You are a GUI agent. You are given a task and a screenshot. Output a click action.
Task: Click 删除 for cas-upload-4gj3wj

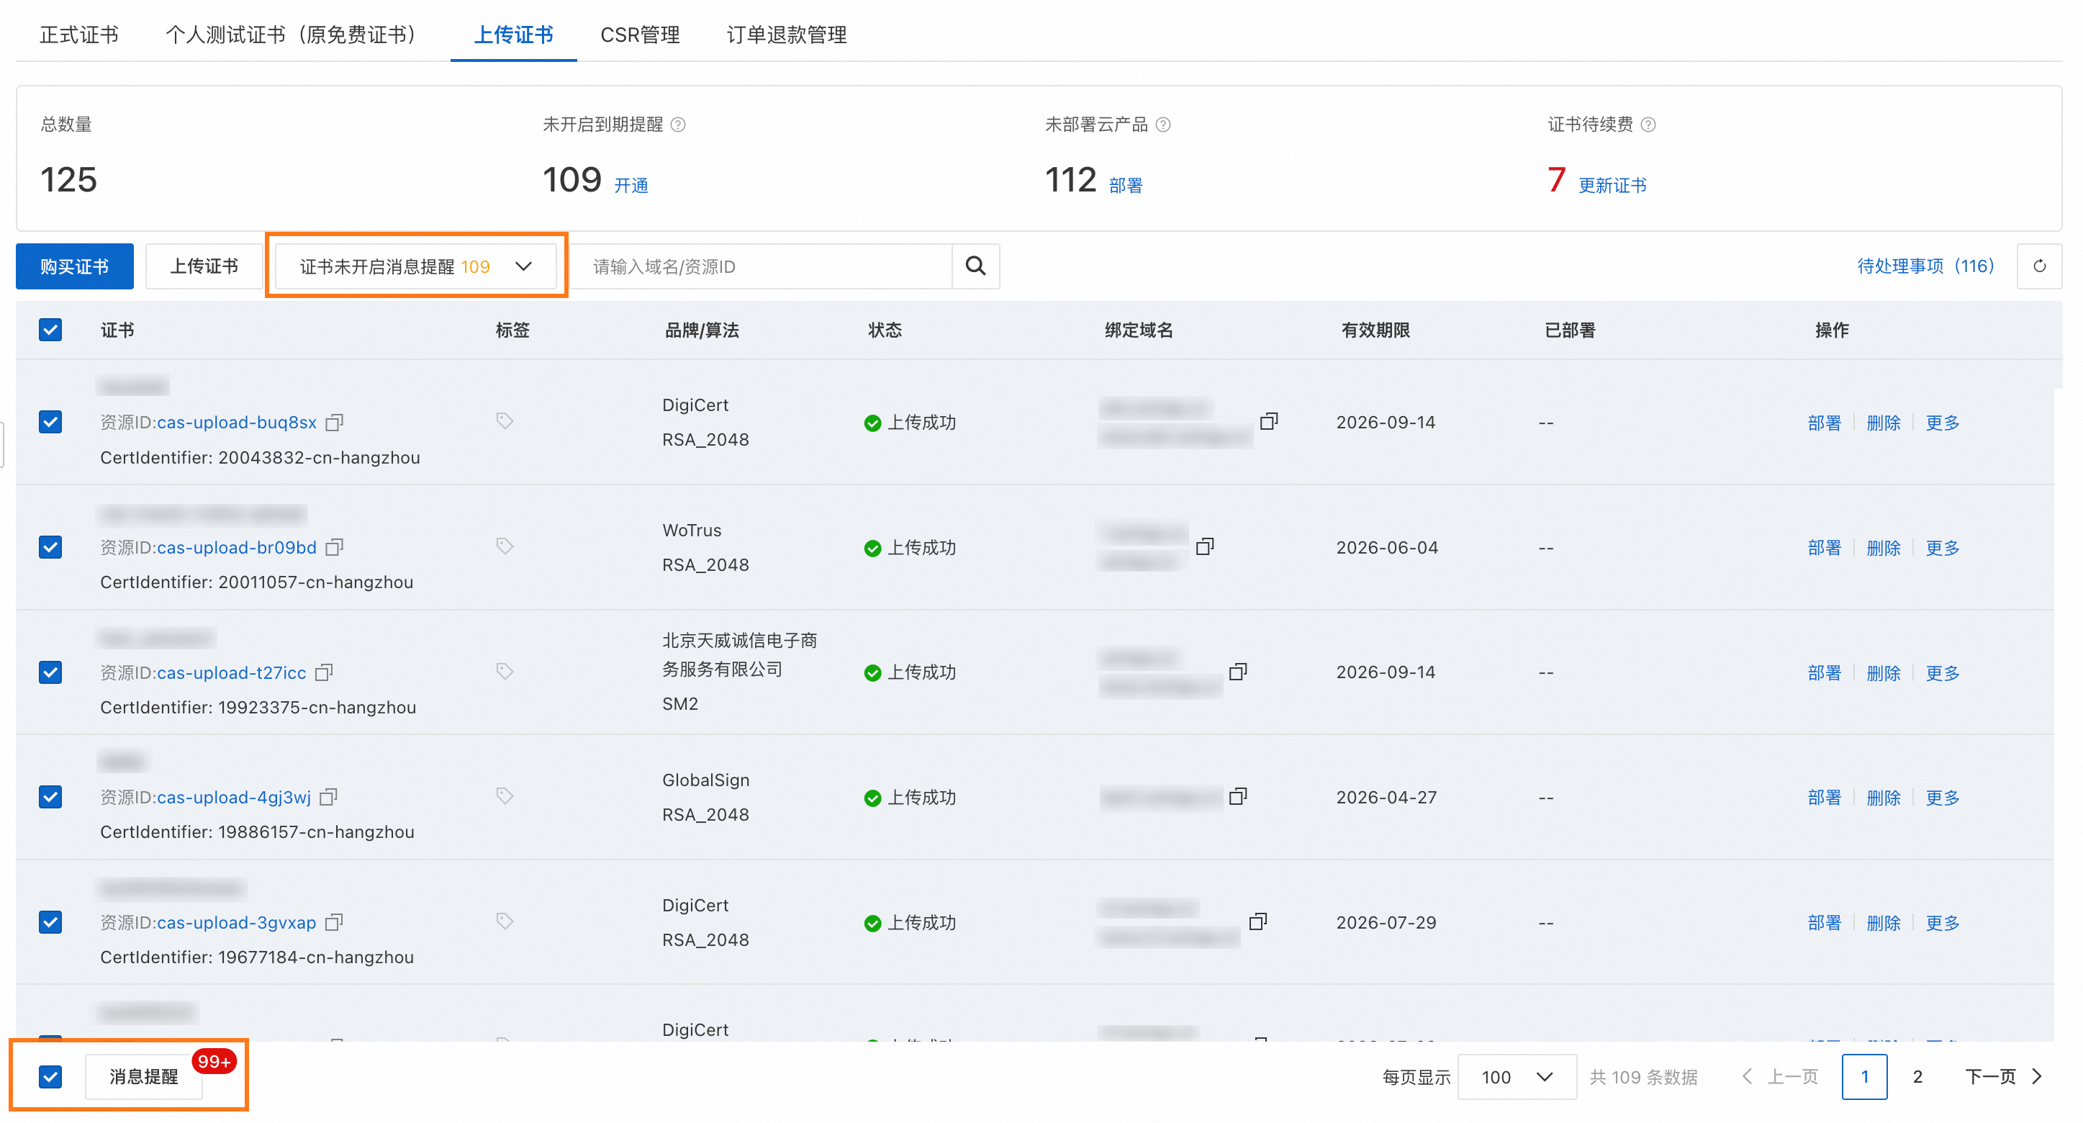1884,798
